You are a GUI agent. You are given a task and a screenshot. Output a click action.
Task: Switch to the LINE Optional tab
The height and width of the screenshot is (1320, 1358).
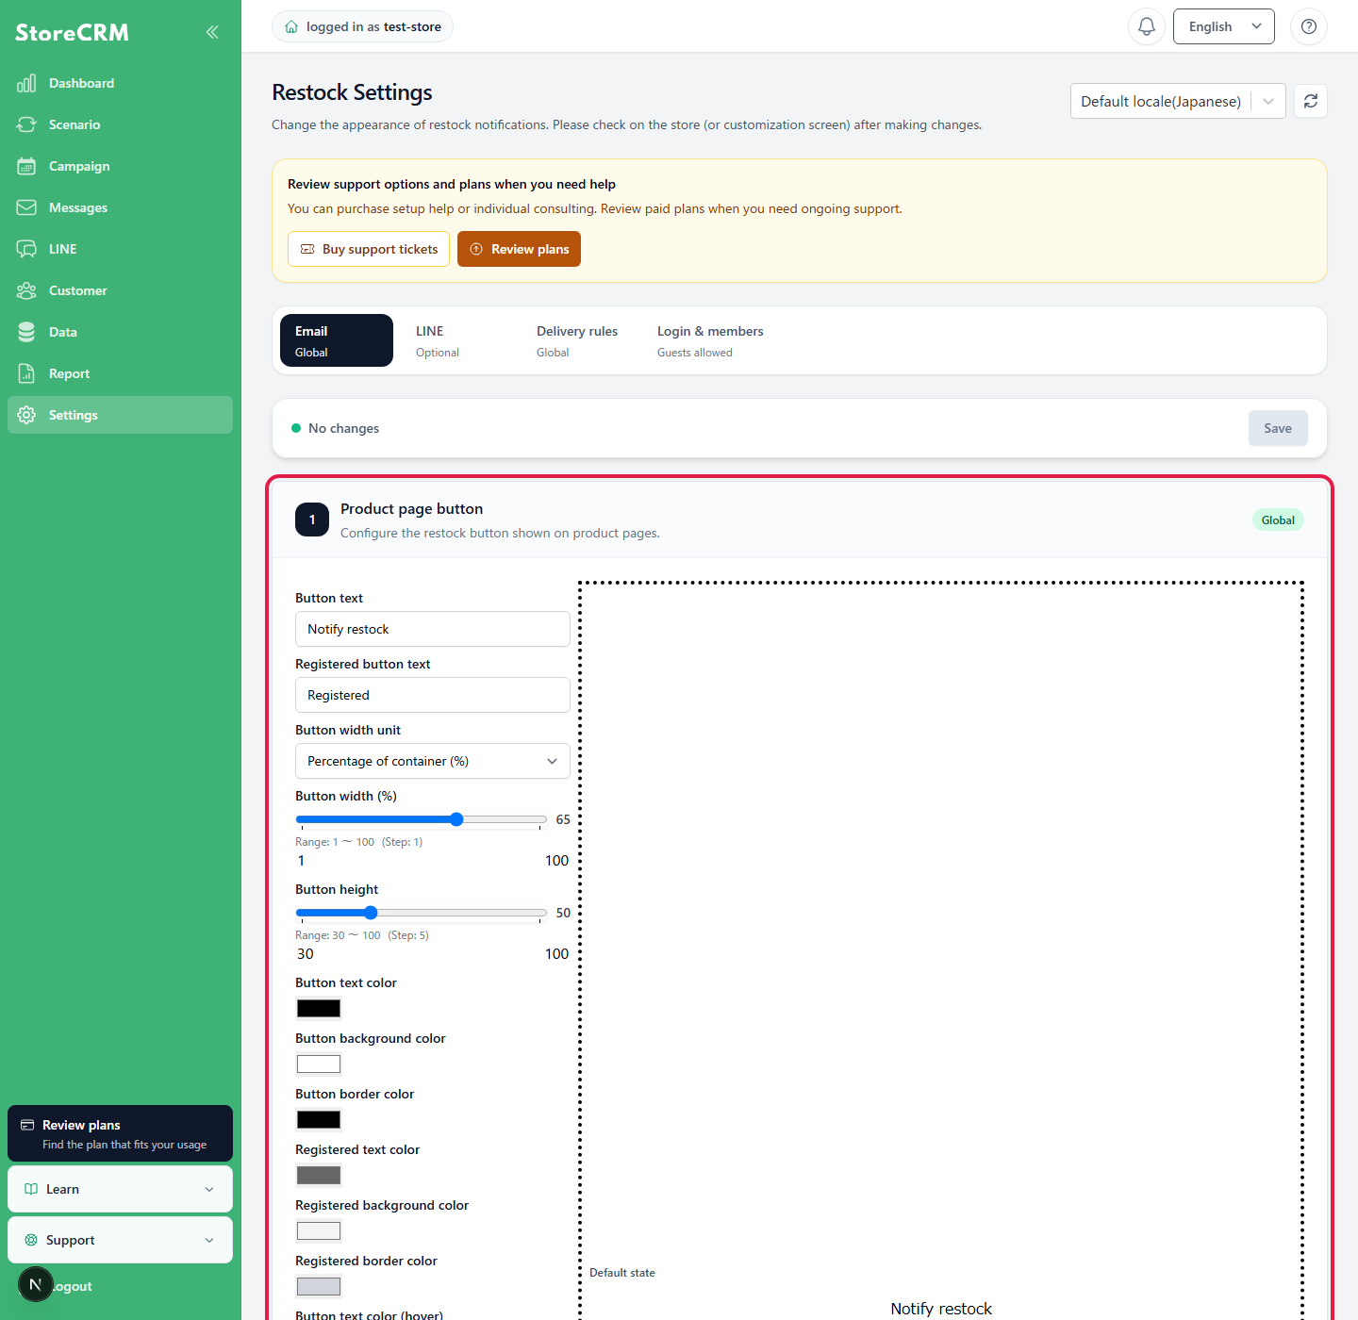tap(457, 340)
